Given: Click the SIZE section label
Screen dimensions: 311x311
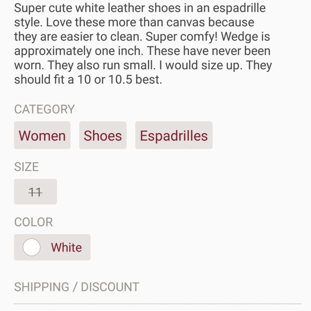Looking at the screenshot, I should pos(26,166).
